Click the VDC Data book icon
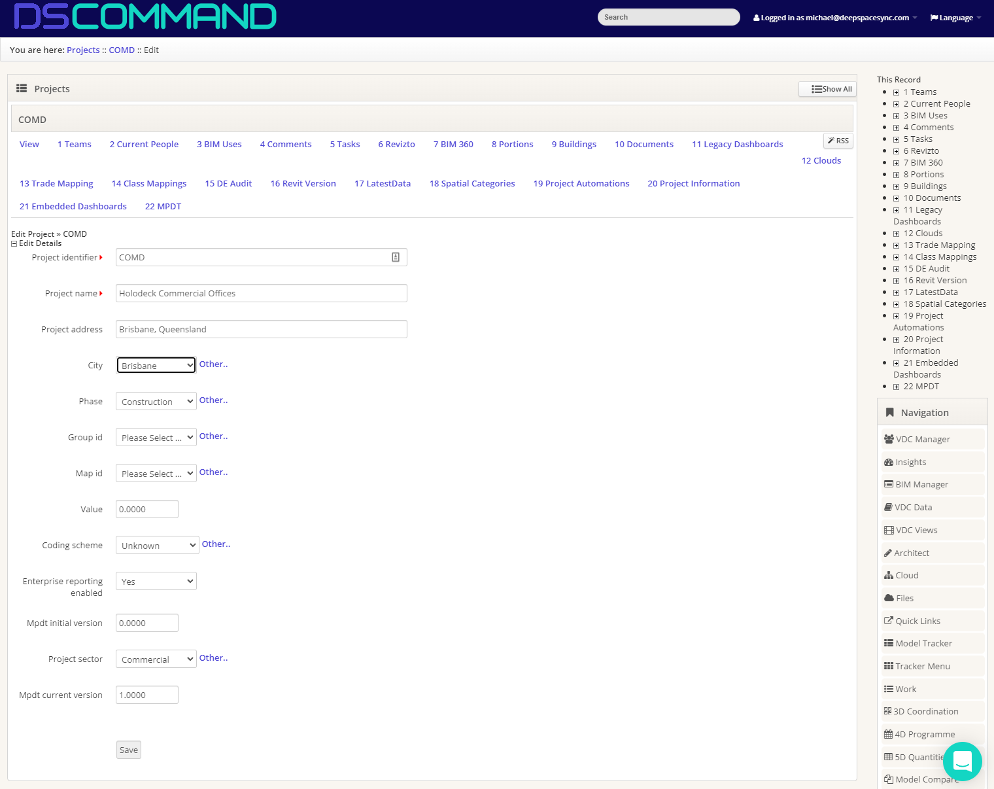This screenshot has height=789, width=994. (x=888, y=507)
